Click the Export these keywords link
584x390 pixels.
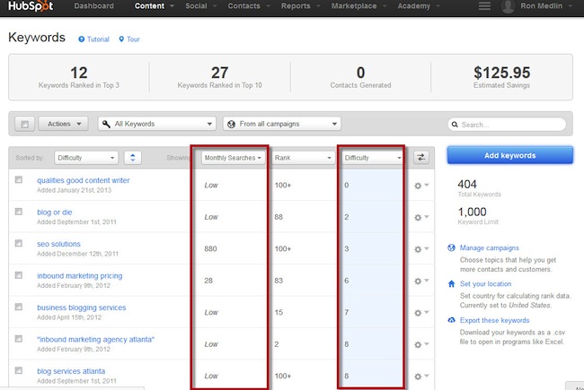coord(494,320)
